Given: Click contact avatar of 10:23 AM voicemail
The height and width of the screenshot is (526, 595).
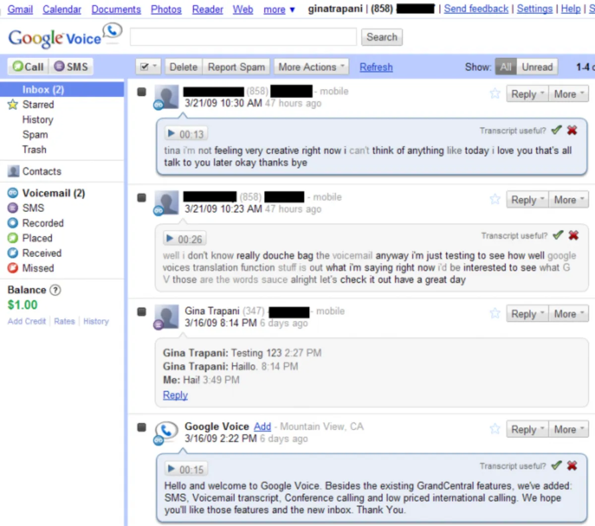Looking at the screenshot, I should coord(167,202).
